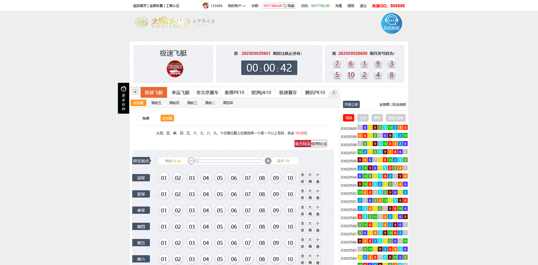
Task: Open the 更多彩种 side panel
Action: click(123, 98)
